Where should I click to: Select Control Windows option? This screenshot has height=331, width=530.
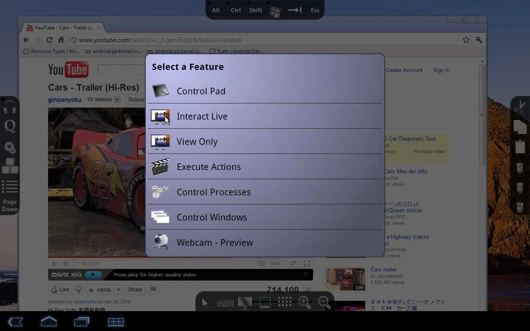[265, 217]
